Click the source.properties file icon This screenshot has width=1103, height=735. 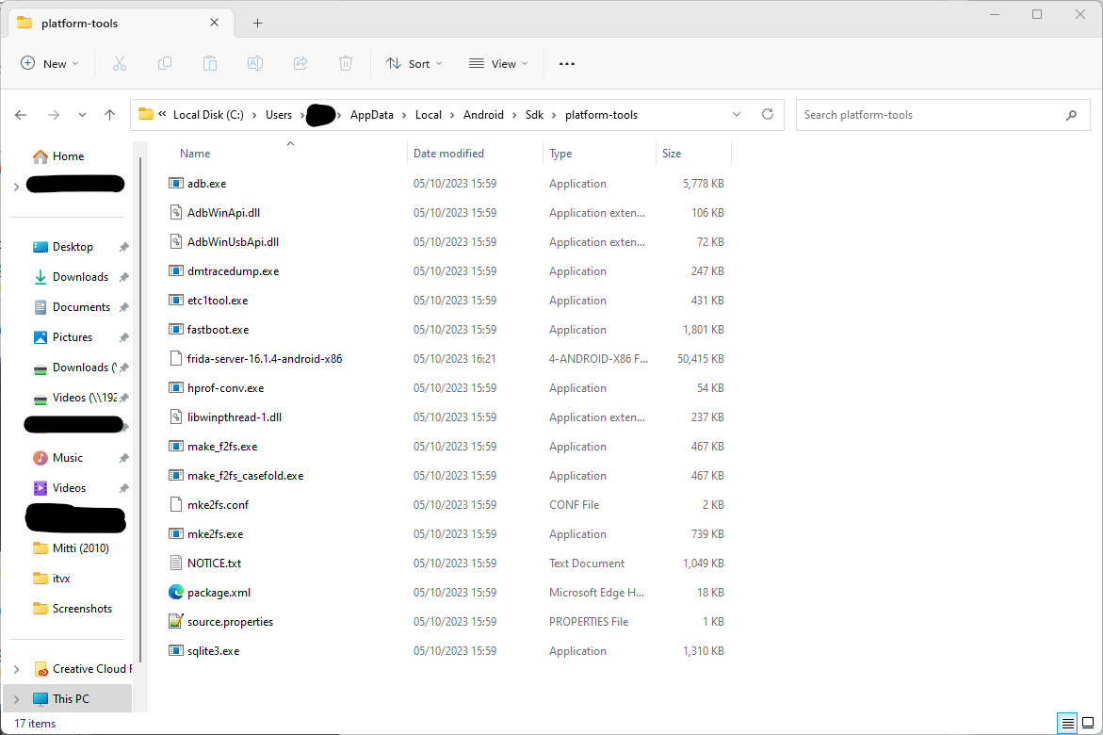176,622
